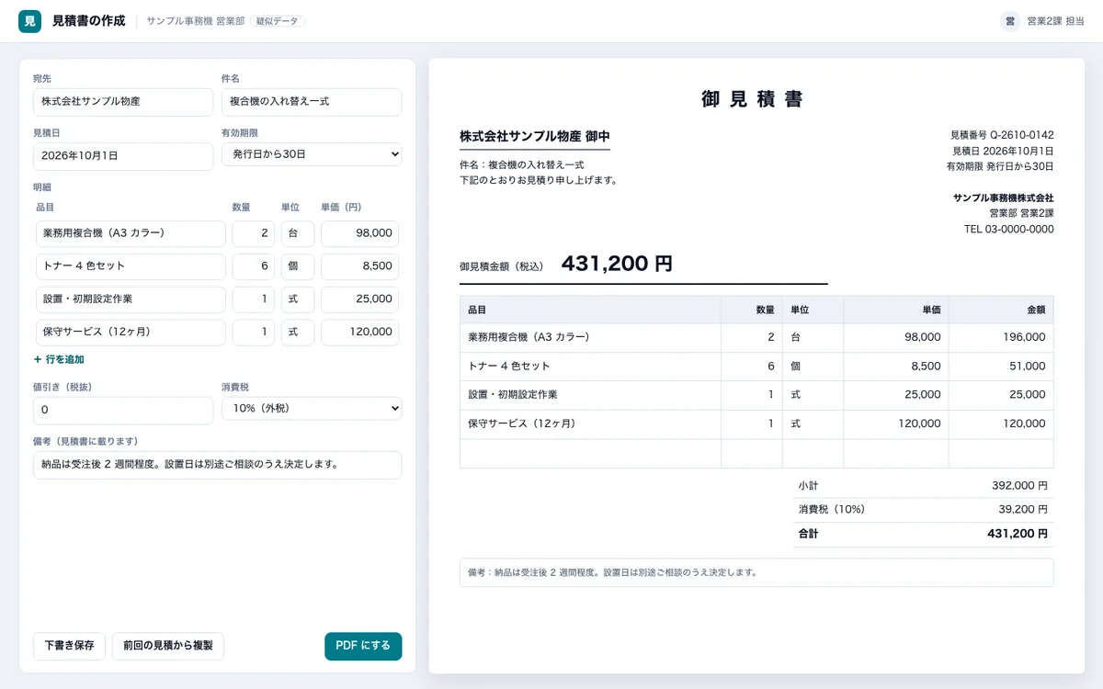Image resolution: width=1103 pixels, height=689 pixels.
Task: Focus quantity field showing 6 for トナー
Action: 254,266
